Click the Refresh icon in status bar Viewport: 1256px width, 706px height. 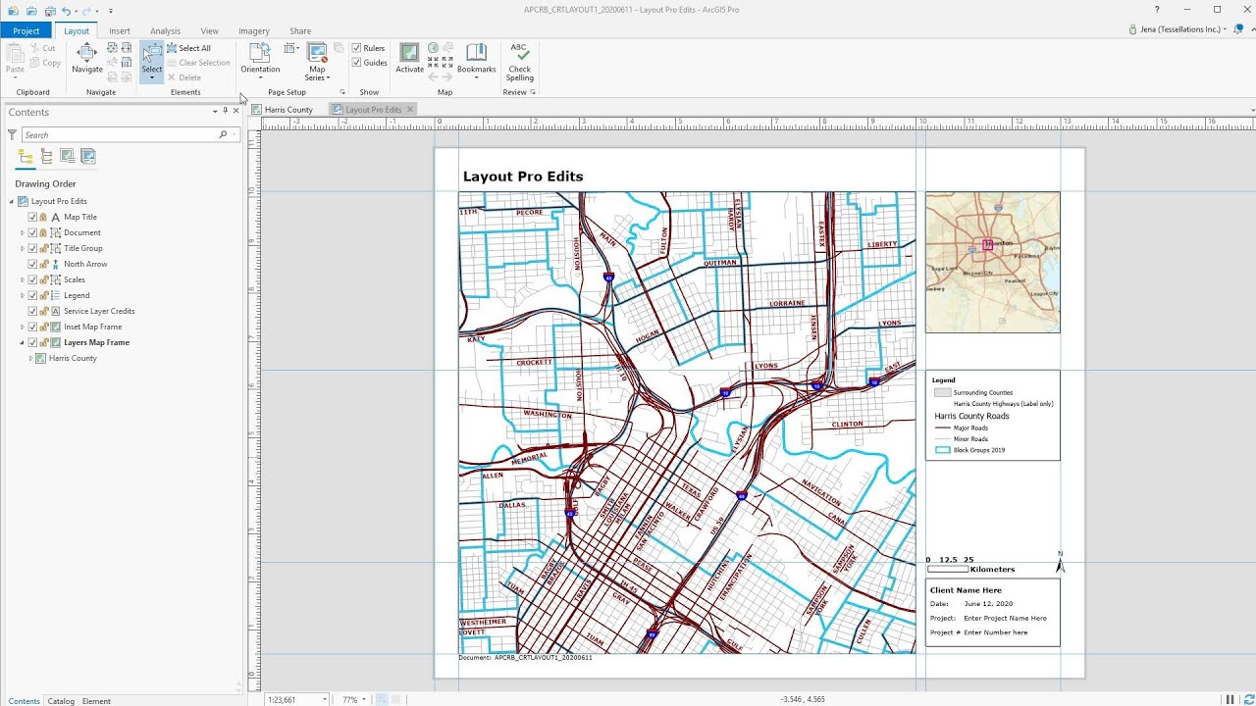[1248, 699]
